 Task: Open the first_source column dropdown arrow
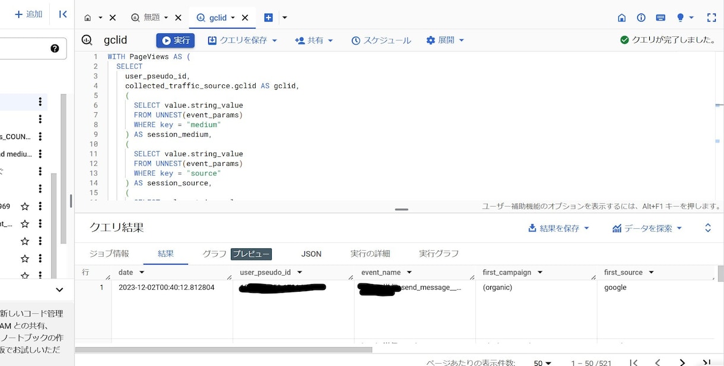(652, 273)
